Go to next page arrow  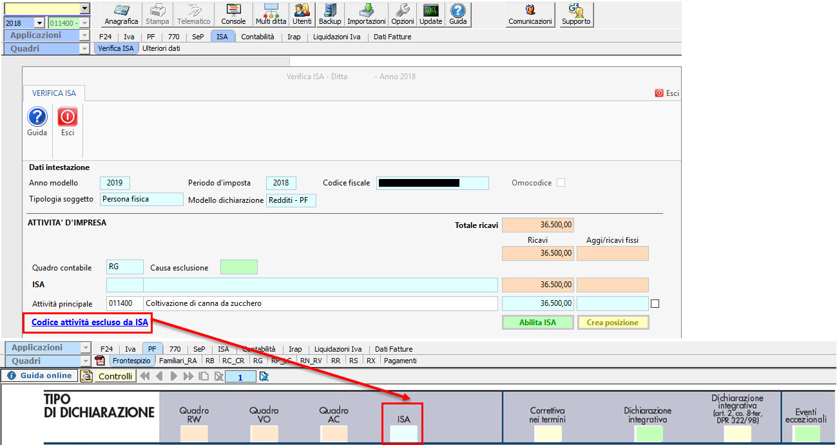(x=174, y=376)
